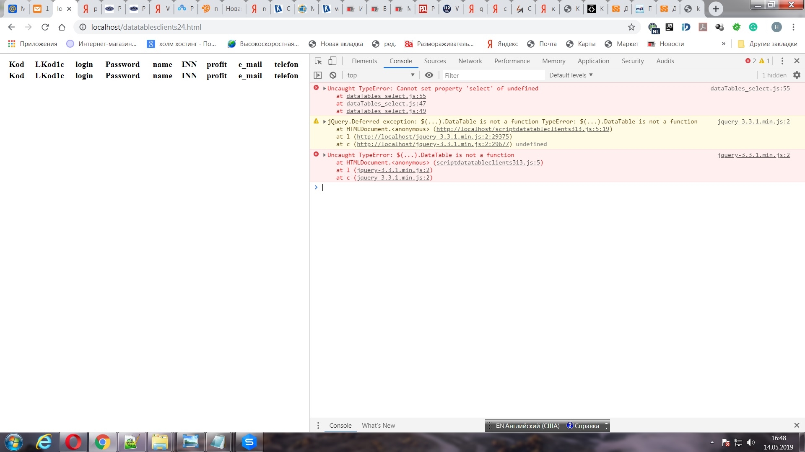Click the eye live expression icon
Image resolution: width=805 pixels, height=452 pixels.
[429, 75]
